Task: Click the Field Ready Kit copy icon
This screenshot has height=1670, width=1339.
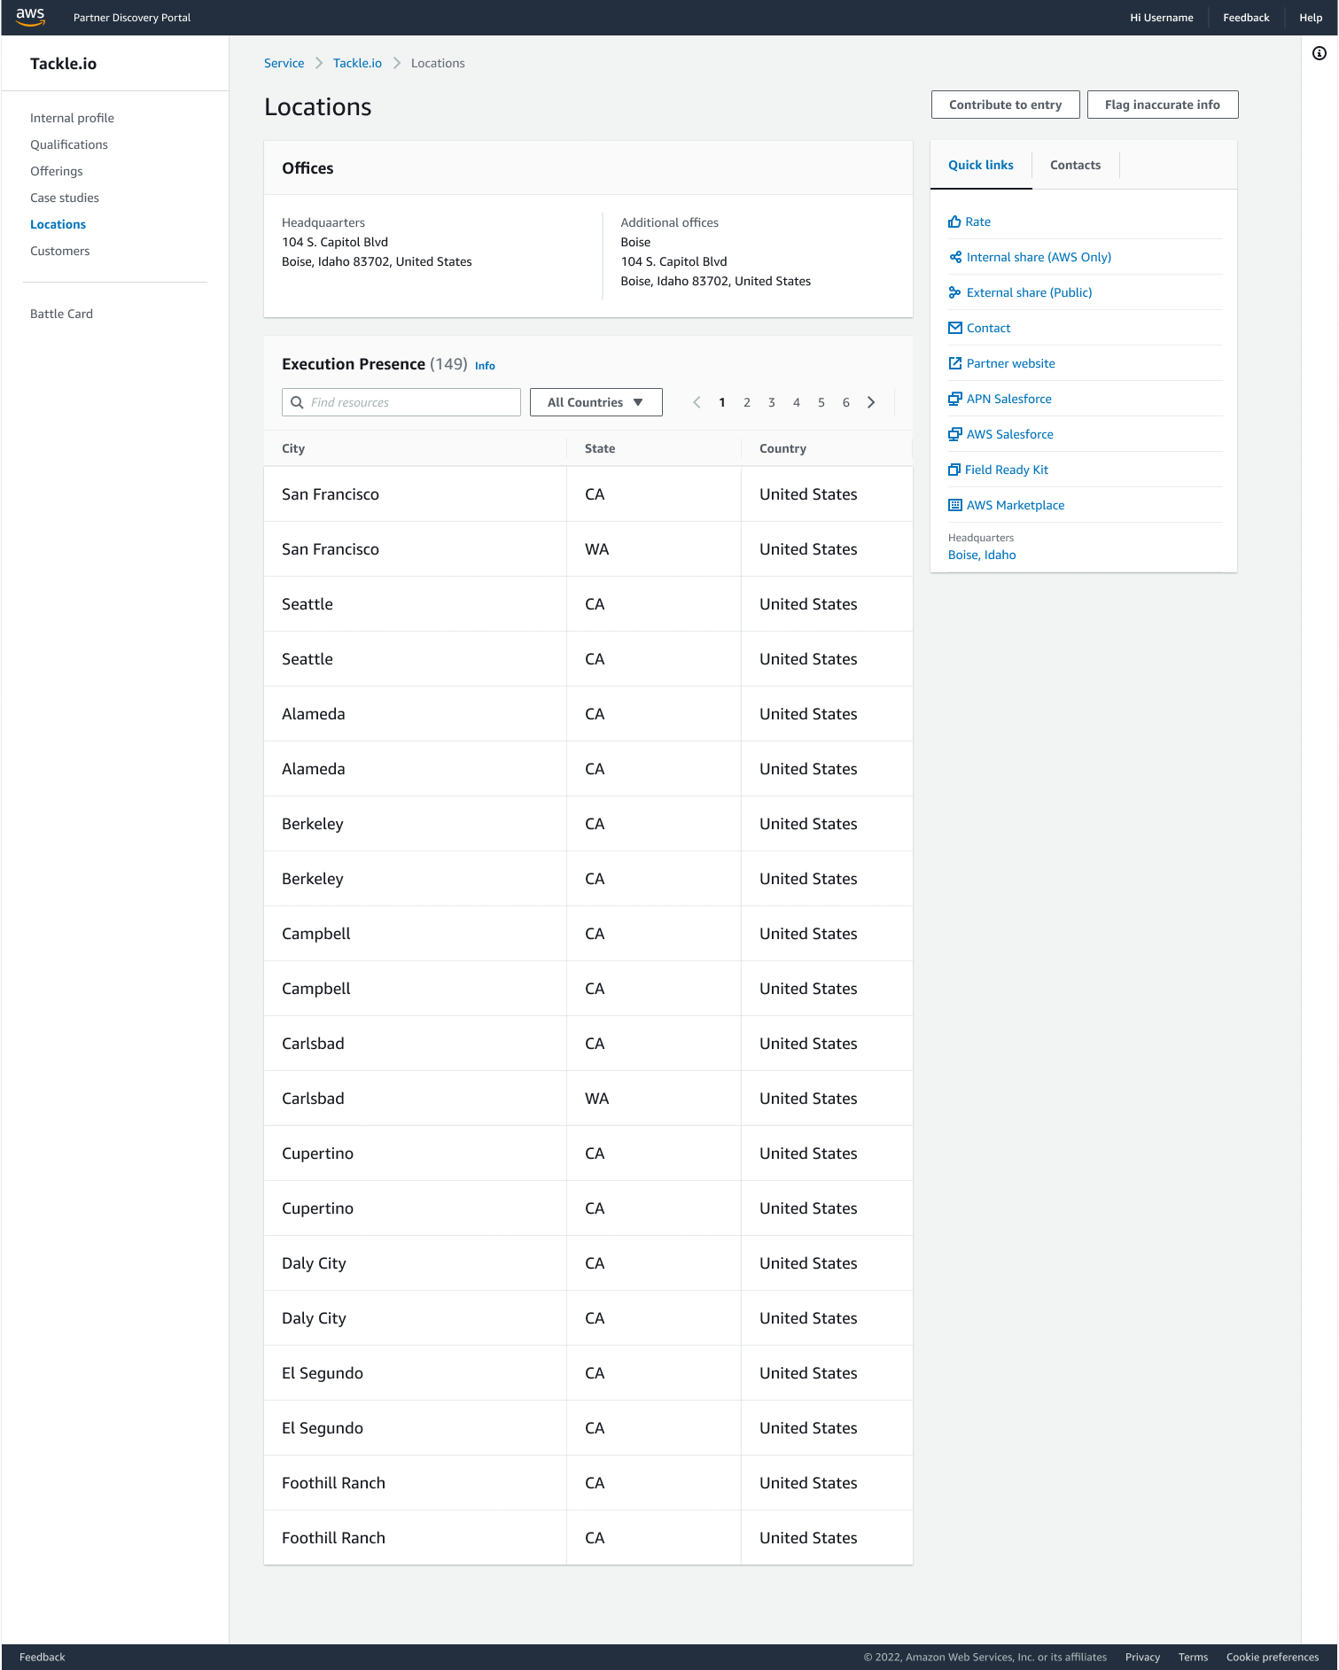Action: pos(954,470)
